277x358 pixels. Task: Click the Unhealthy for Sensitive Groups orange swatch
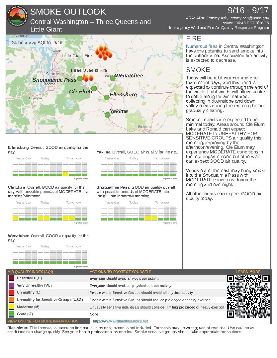pyautogui.click(x=12, y=300)
